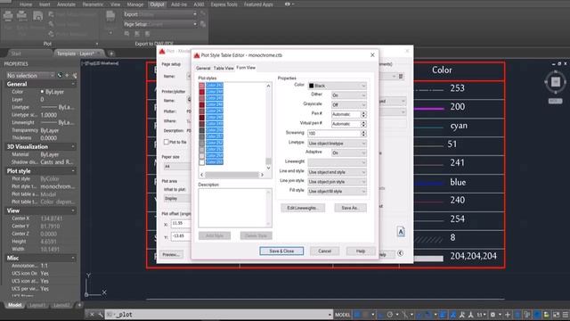Click the large Export icon in Output ribbon
Screen dimensions: 570x321
110,16
